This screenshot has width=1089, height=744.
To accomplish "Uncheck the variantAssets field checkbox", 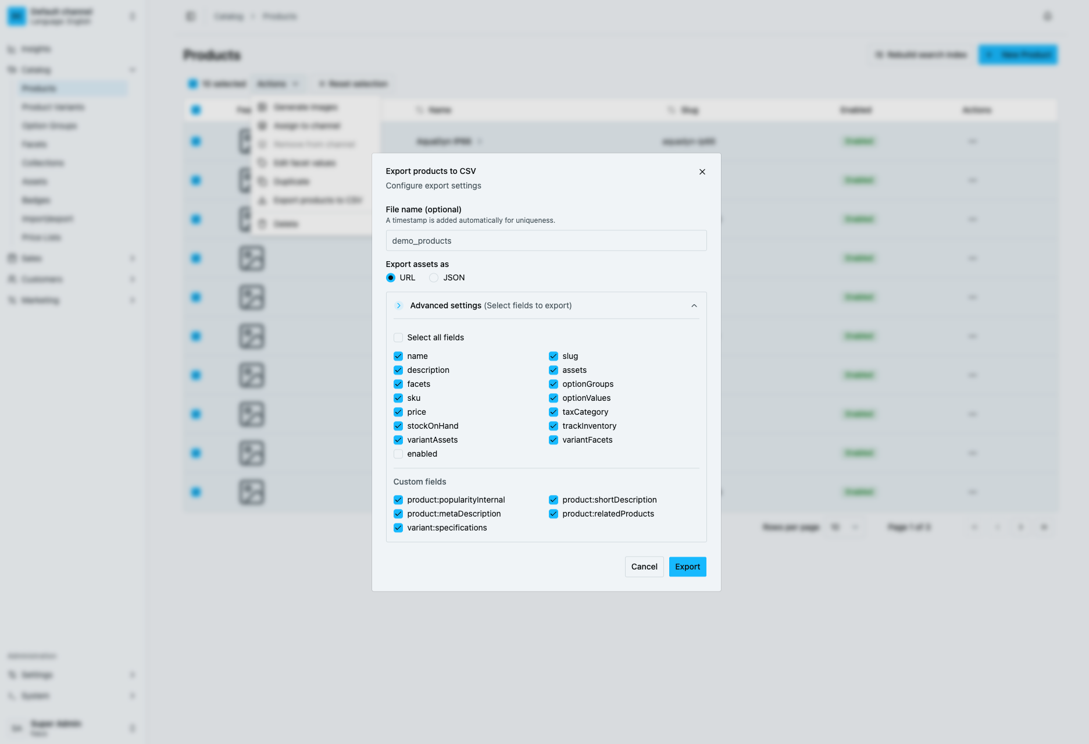I will [398, 440].
